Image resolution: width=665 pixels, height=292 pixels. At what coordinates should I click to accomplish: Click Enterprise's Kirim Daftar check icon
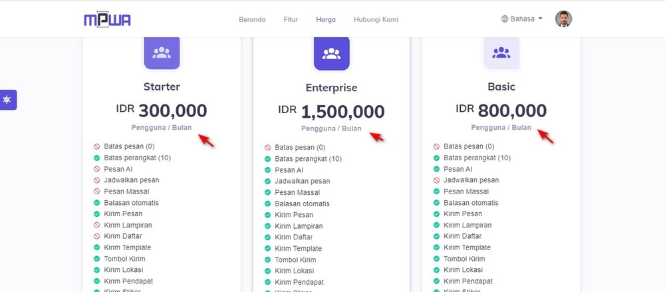tap(267, 237)
